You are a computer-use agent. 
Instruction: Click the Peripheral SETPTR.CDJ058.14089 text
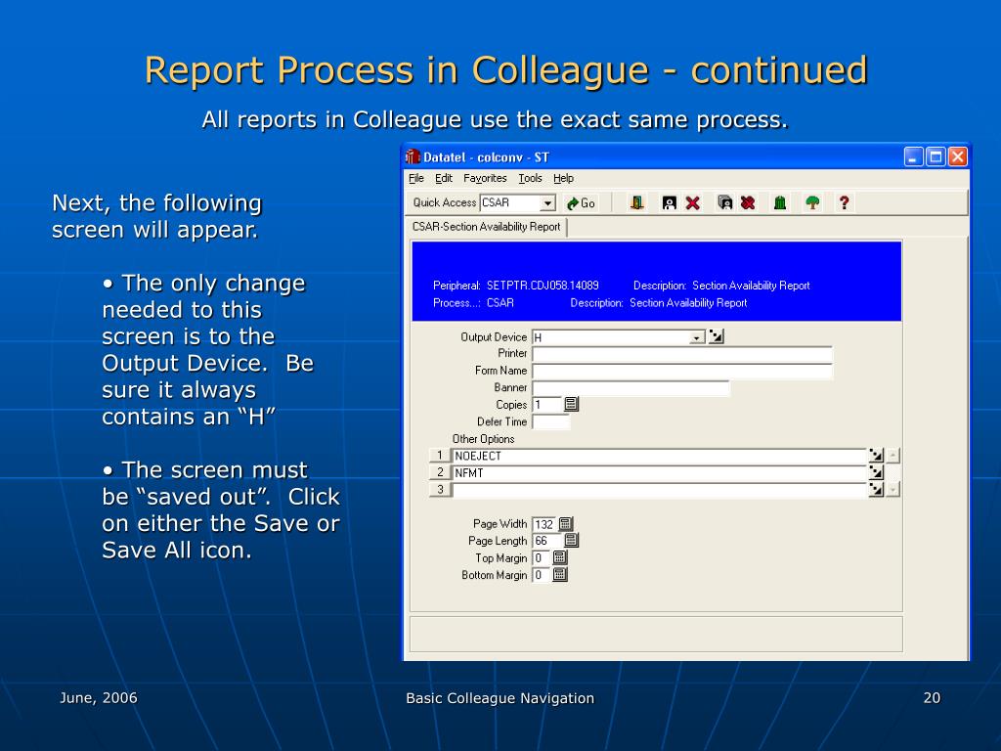[516, 286]
